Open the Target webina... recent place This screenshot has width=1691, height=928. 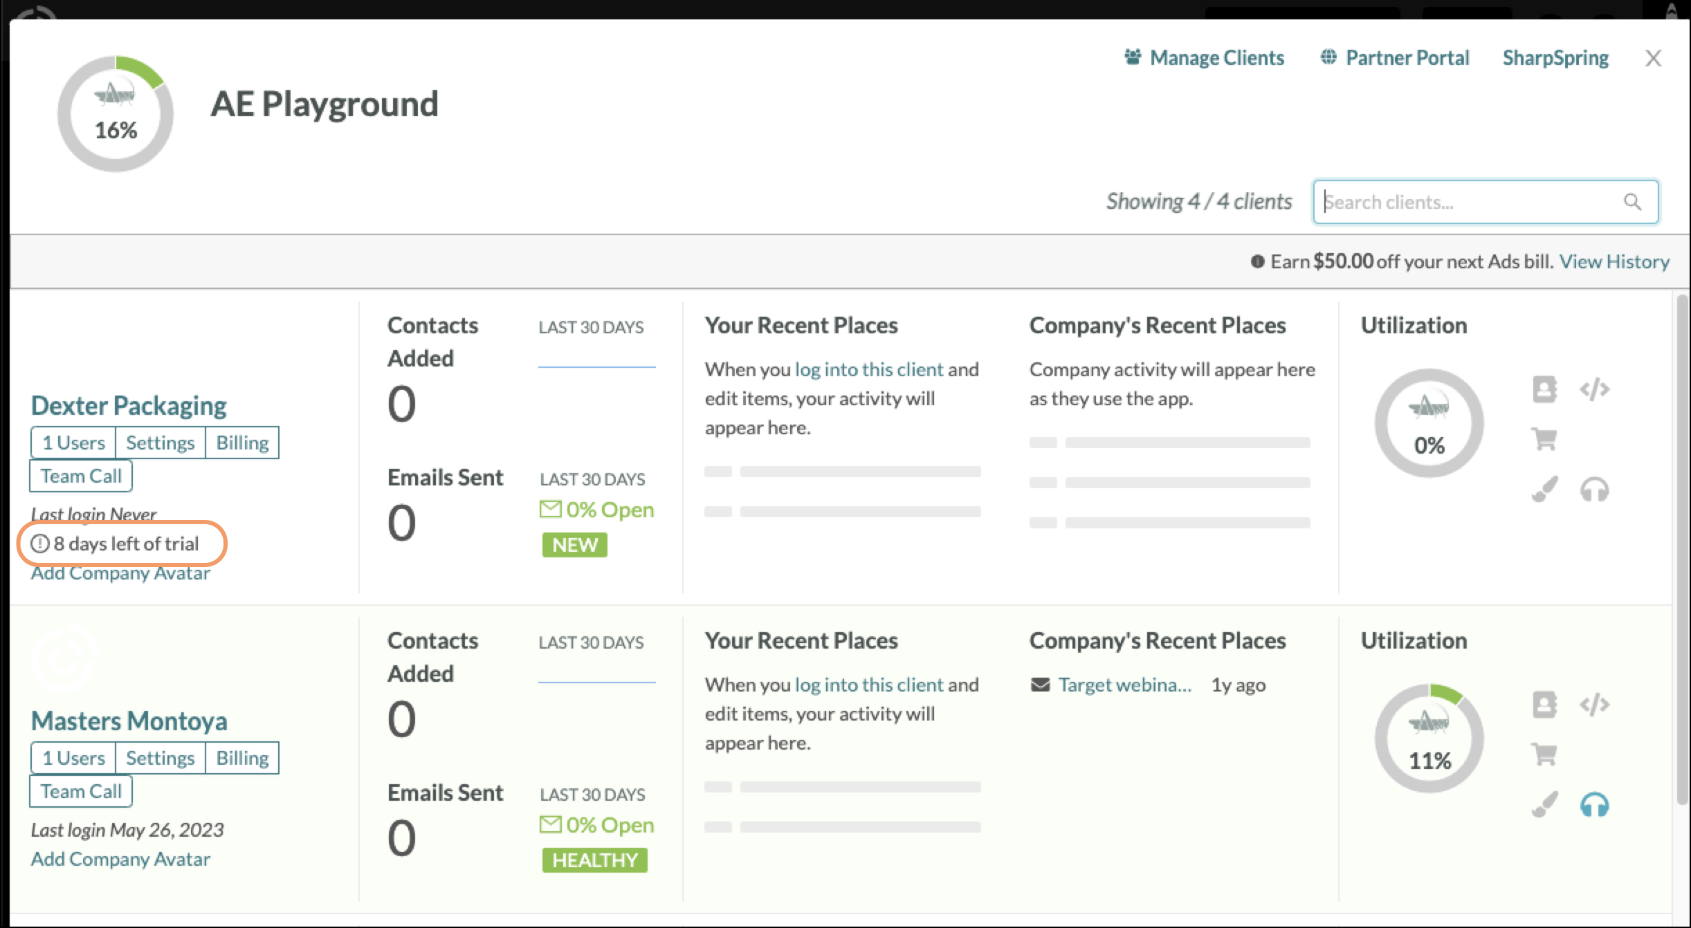click(1125, 685)
